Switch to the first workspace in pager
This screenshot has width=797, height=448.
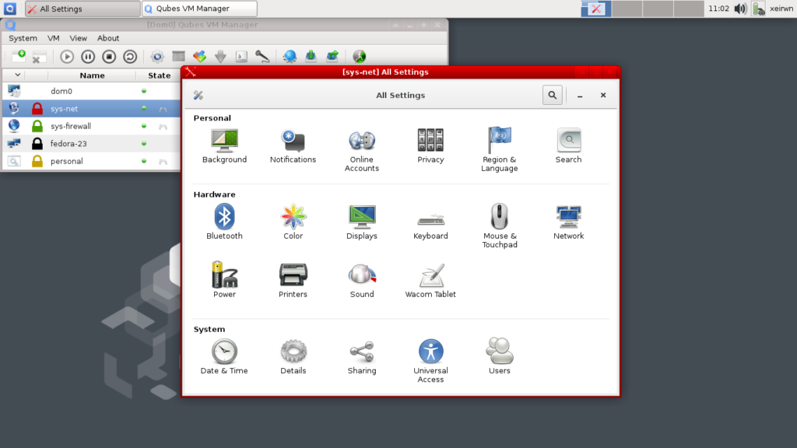click(x=596, y=9)
